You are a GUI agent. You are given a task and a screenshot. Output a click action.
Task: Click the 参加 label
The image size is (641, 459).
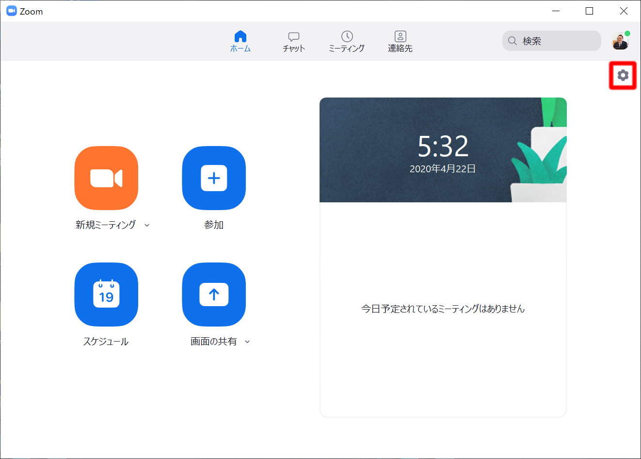214,225
